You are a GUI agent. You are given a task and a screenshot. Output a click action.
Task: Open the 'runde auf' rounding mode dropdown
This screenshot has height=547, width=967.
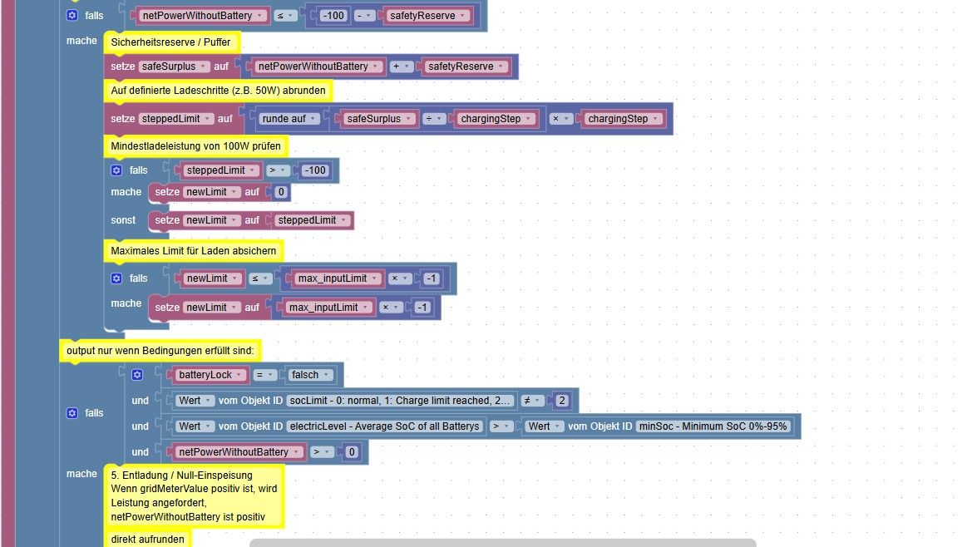pyautogui.click(x=289, y=118)
